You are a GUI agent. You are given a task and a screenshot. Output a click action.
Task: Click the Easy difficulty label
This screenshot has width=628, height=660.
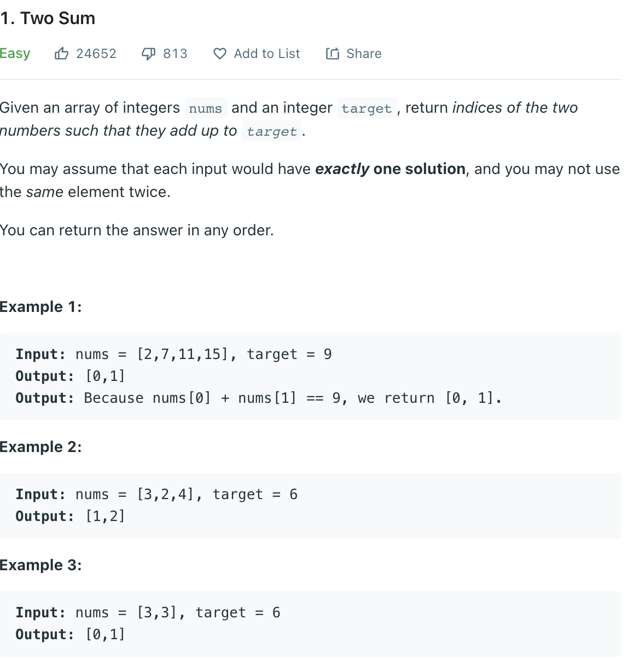point(15,54)
